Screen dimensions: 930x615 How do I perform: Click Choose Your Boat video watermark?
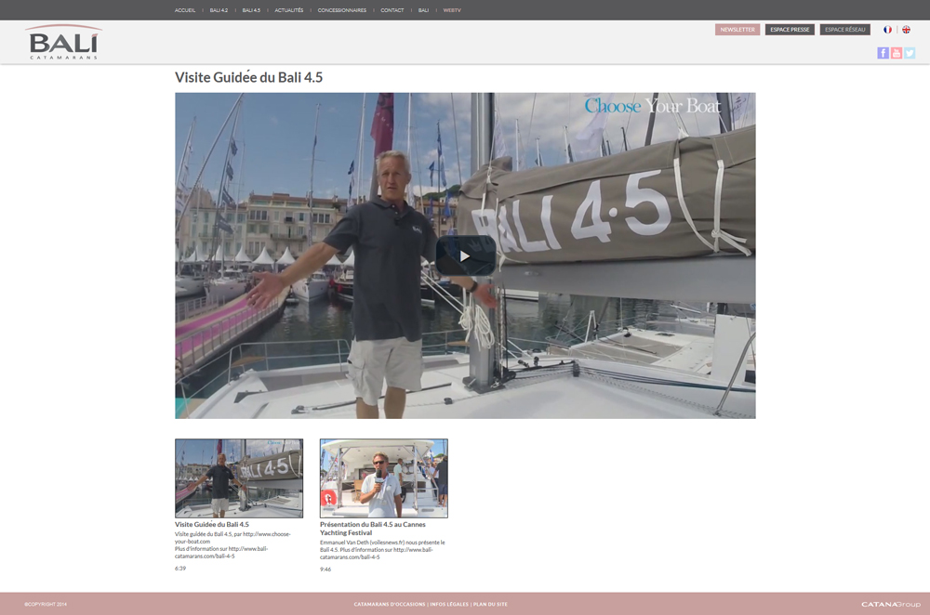[x=653, y=106]
